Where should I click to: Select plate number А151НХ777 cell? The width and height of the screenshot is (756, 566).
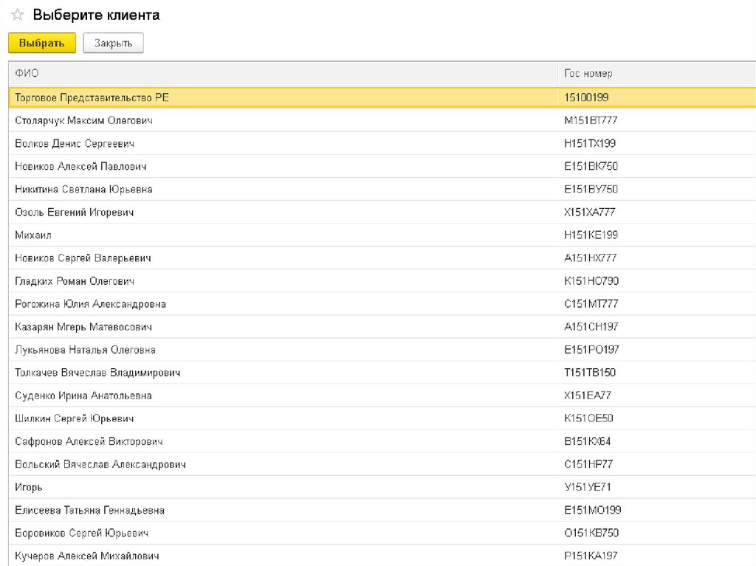coord(590,258)
